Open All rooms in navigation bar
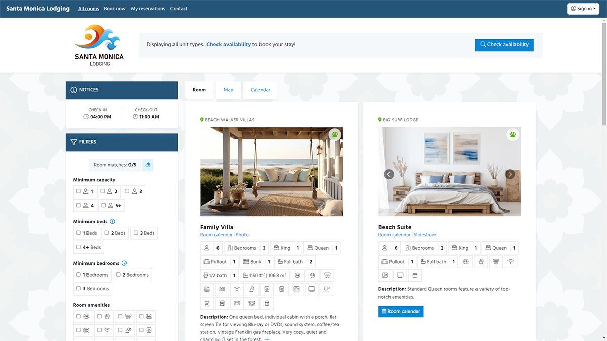607x341 pixels. (x=89, y=9)
